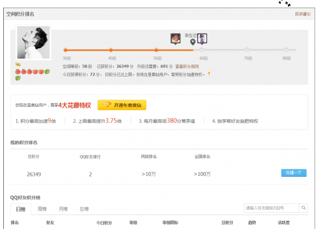Open friend avatar left of 我在这 marker
The height and width of the screenshot is (229, 326).
click(x=175, y=39)
